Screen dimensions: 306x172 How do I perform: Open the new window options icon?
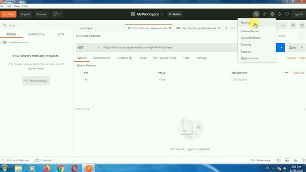click(x=56, y=14)
